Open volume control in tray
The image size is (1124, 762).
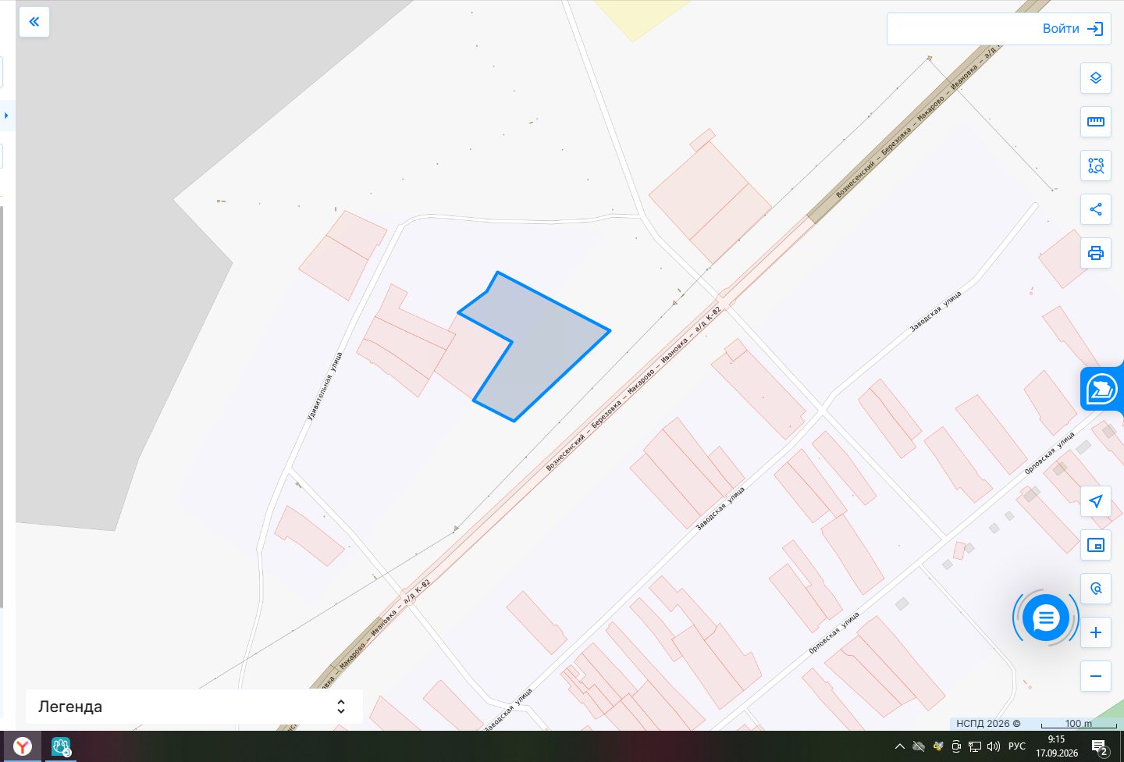[x=994, y=747]
